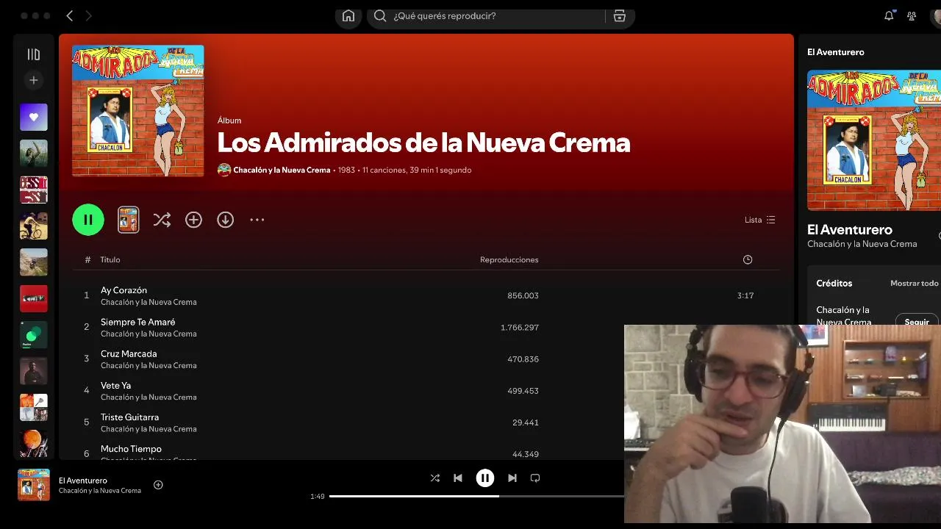Toggle repeat in the player controls
This screenshot has width=941, height=529.
535,478
